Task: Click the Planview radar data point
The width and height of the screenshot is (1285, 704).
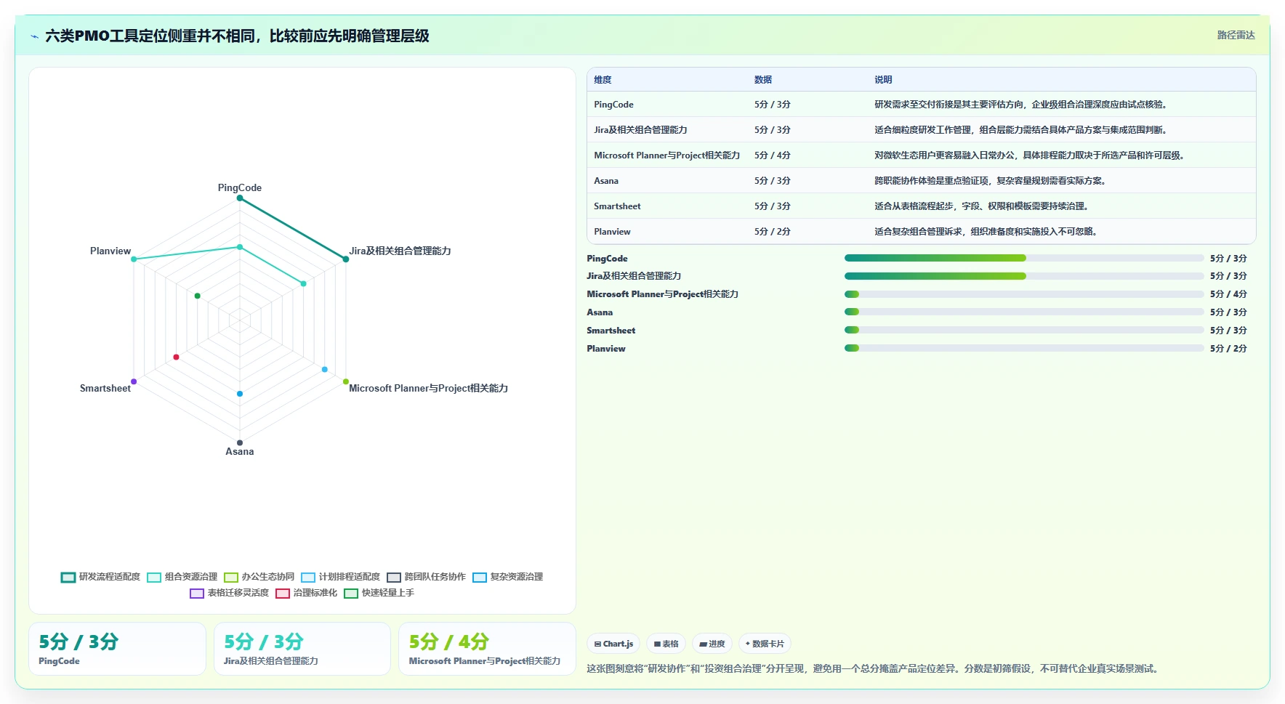Action: 134,259
